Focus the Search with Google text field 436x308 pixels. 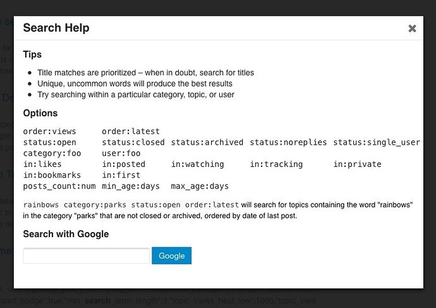point(86,256)
